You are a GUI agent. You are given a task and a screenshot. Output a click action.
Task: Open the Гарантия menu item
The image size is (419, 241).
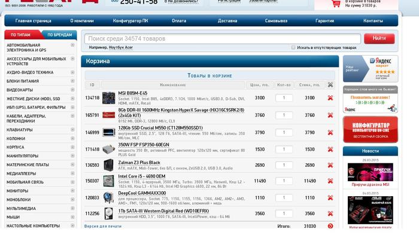click(x=324, y=21)
